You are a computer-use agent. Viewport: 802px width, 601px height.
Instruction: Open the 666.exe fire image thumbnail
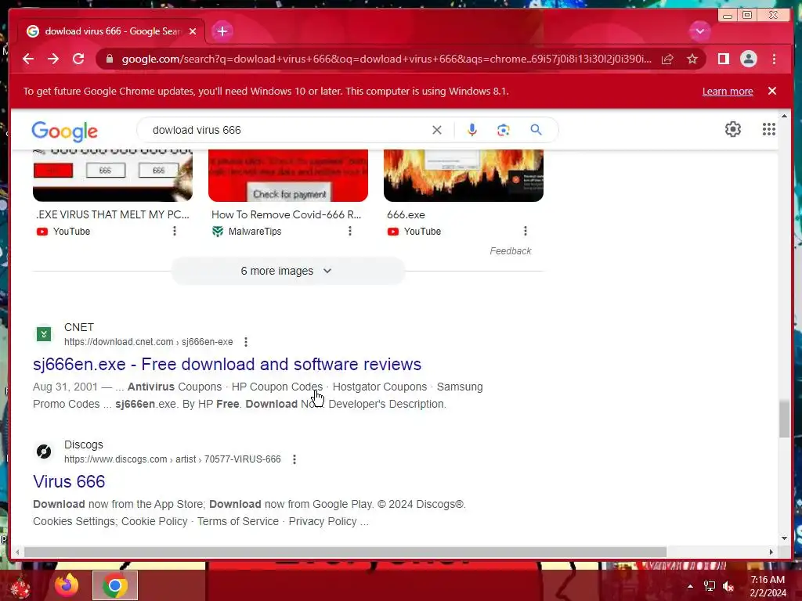(464, 175)
